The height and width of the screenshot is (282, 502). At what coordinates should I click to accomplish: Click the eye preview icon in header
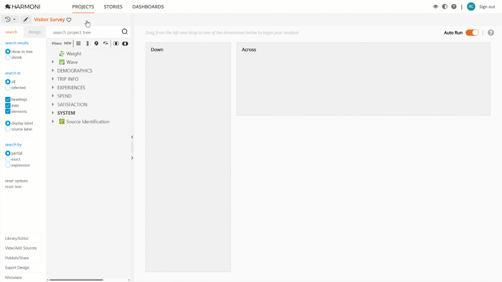pos(435,7)
